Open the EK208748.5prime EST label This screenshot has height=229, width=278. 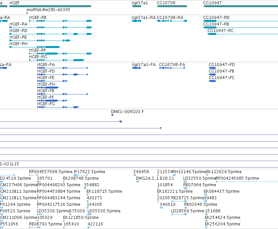click(81, 178)
